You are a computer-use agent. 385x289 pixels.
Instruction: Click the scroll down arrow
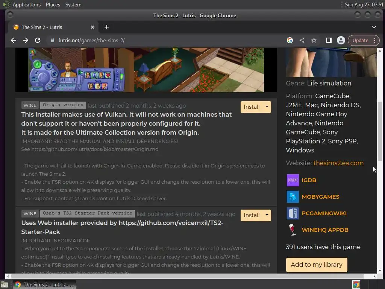click(380, 271)
